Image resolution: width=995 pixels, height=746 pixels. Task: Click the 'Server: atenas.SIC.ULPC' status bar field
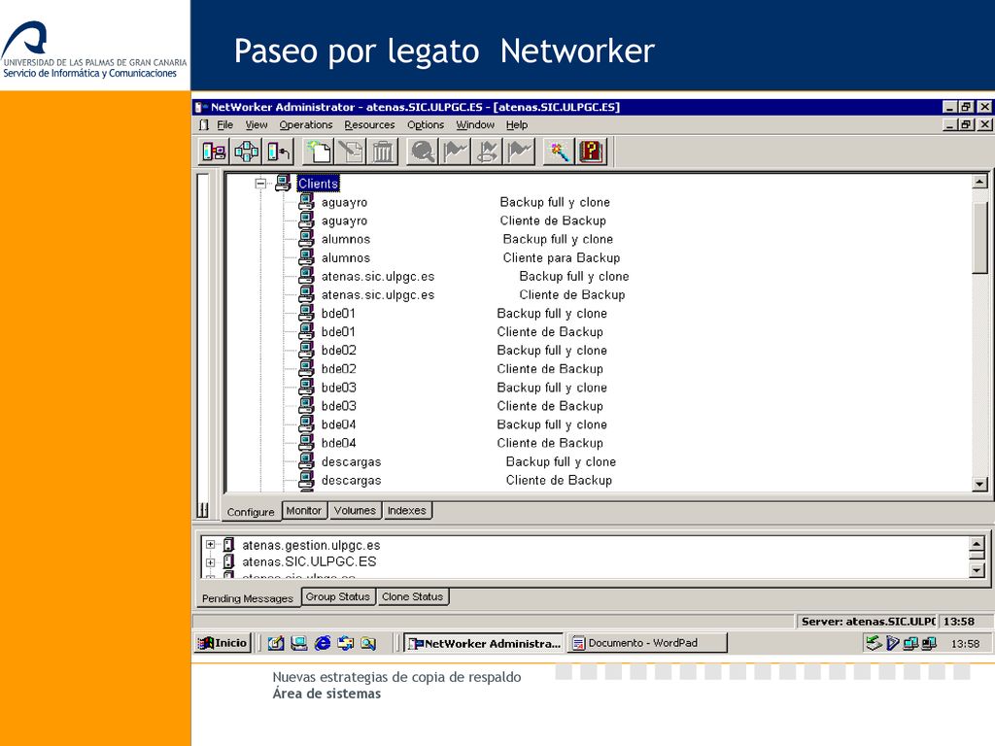(867, 621)
